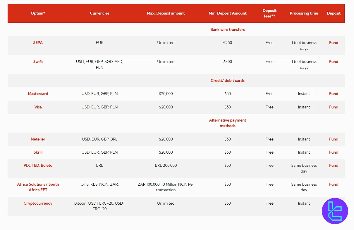This screenshot has width=354, height=230.
Task: Click Swift currencies USD, EUR, GBP, SGD cell
Action: click(x=99, y=64)
